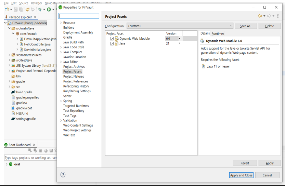Open the back history dropdown arrow
Image resolution: width=285 pixels, height=186 pixels.
click(264, 16)
